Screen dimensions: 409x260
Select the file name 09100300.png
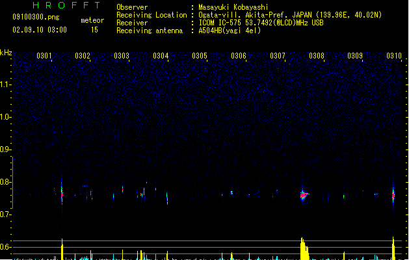tap(36, 17)
